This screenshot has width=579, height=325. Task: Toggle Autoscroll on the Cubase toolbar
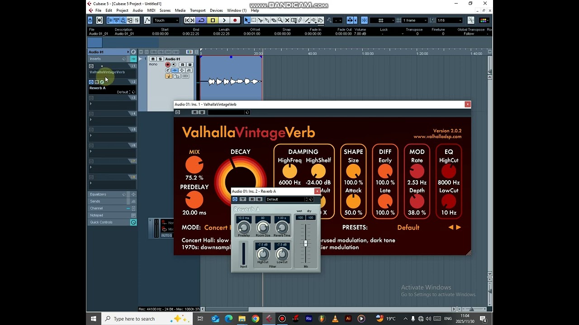[x=350, y=20]
